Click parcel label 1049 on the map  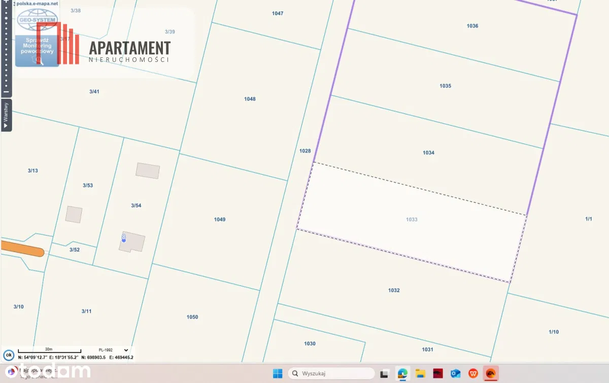pos(220,220)
